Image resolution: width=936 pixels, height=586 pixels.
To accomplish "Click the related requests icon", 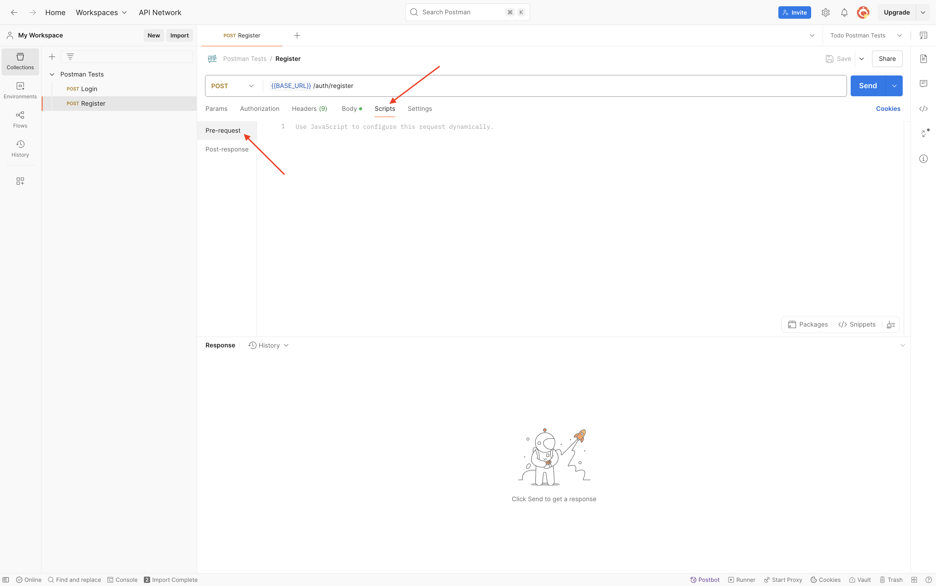I will click(x=924, y=133).
